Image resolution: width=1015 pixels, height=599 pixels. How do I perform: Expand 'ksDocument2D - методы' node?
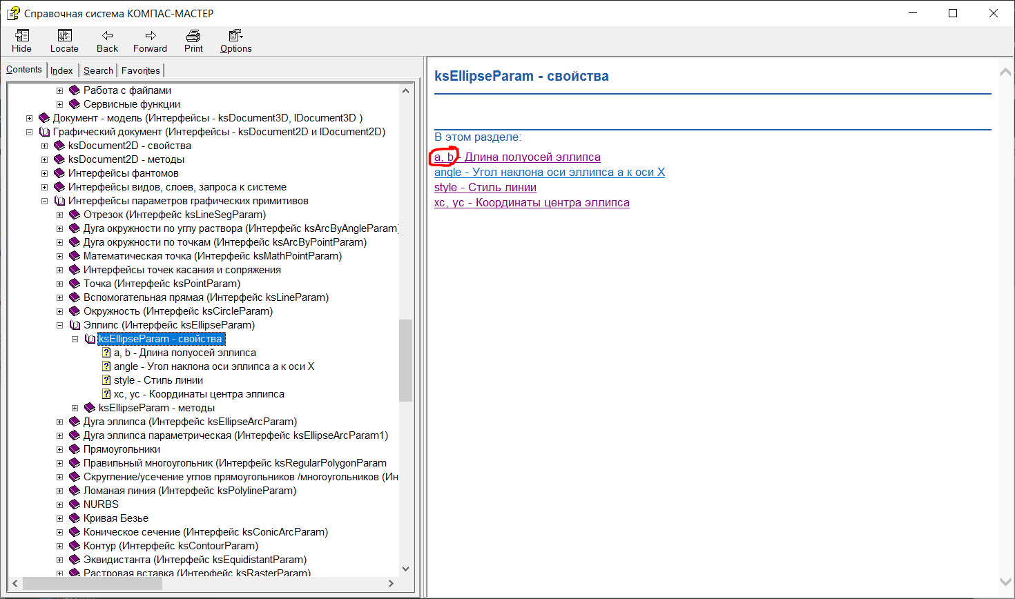[x=44, y=159]
